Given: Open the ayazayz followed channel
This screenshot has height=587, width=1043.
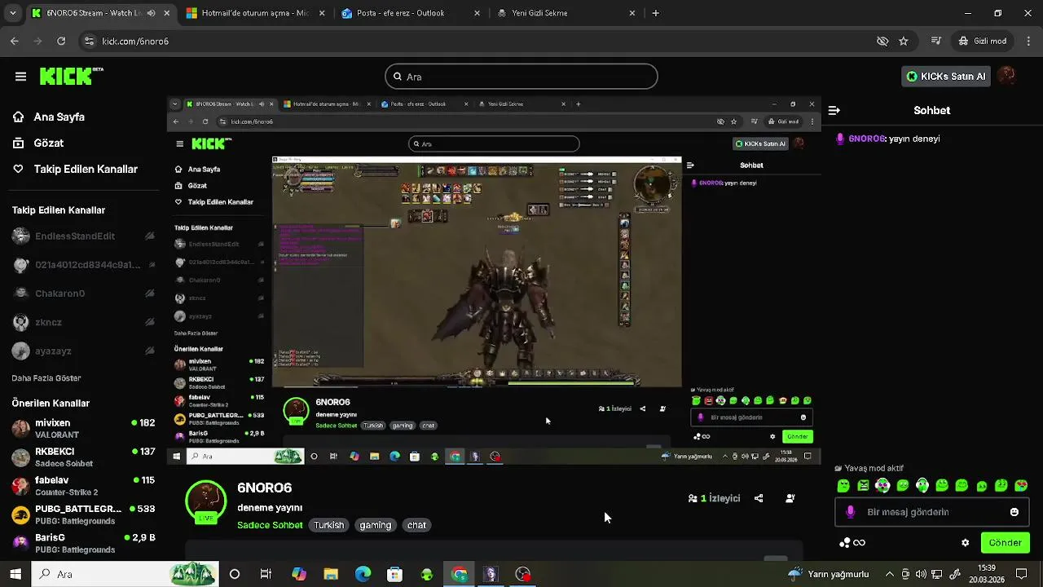Looking at the screenshot, I should pyautogui.click(x=84, y=351).
